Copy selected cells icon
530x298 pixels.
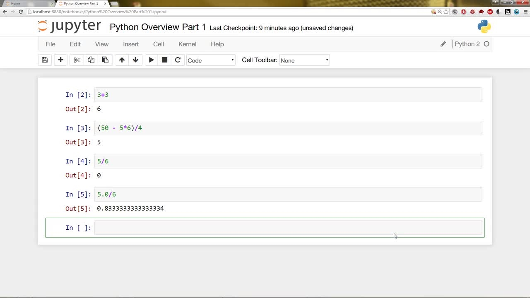(x=91, y=60)
